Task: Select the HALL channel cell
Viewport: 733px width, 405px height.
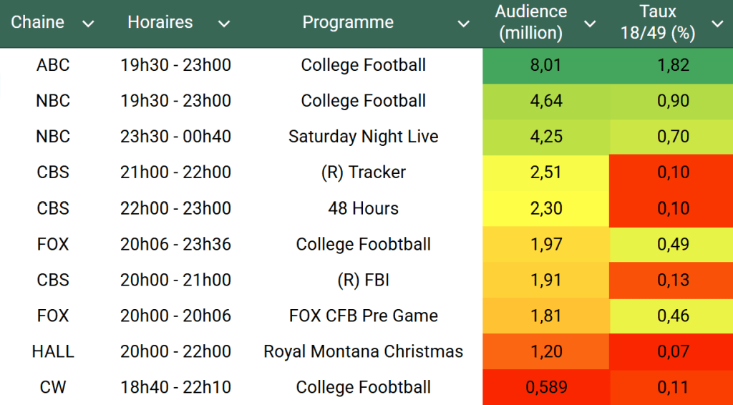Action: 53,351
